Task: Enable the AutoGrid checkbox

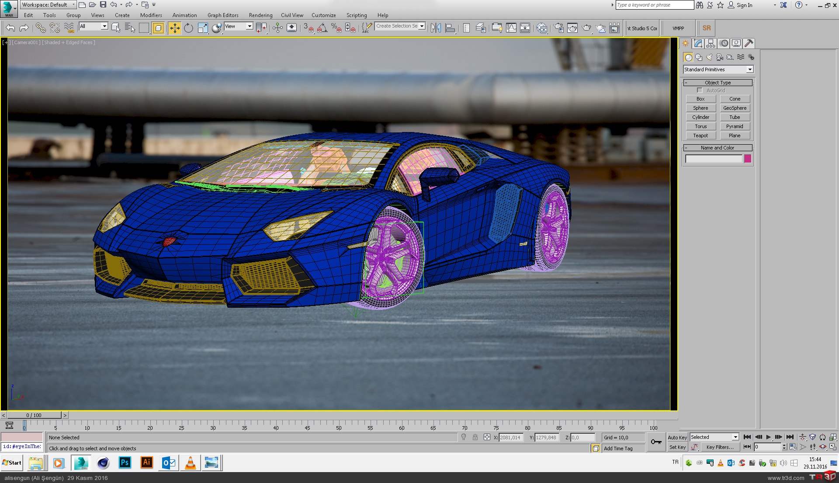Action: click(x=700, y=90)
